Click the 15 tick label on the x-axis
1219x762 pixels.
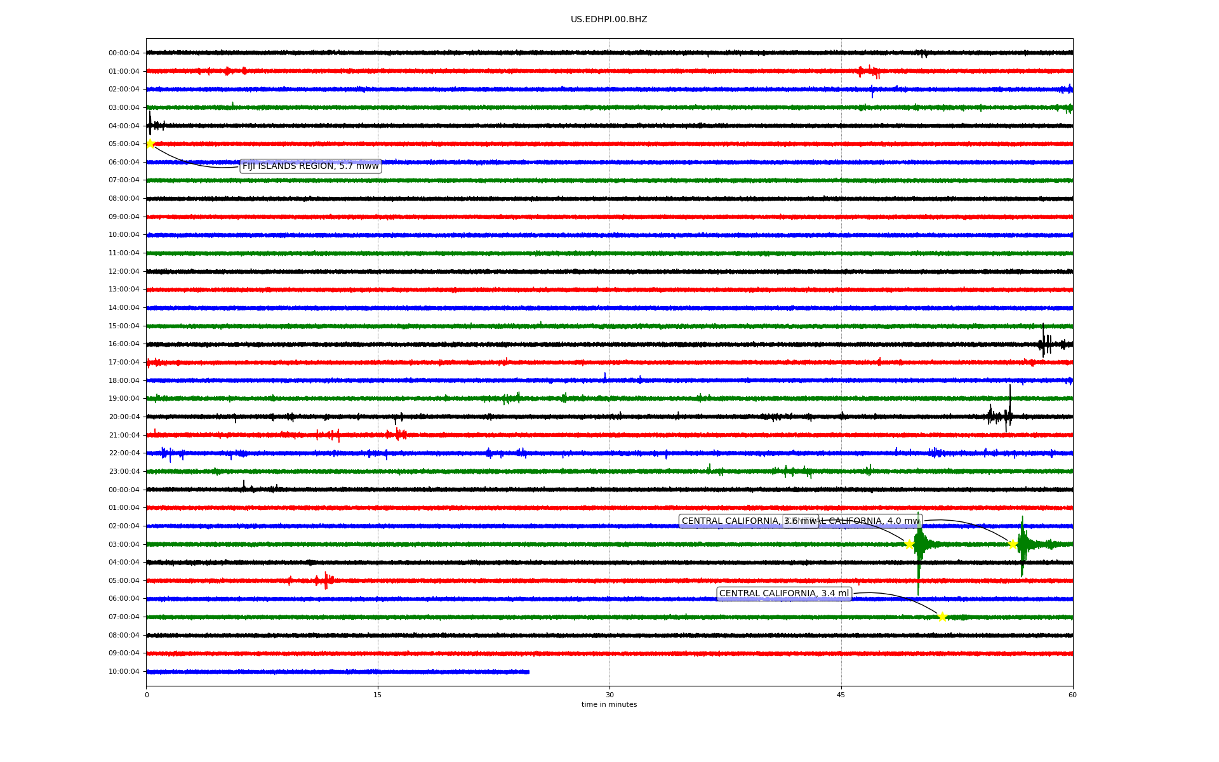pos(378,695)
